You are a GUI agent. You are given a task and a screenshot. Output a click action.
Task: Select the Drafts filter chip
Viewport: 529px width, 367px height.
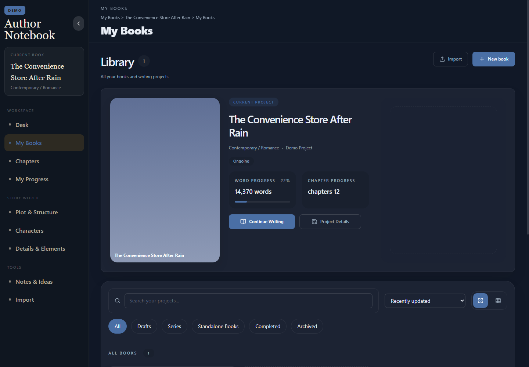(144, 326)
